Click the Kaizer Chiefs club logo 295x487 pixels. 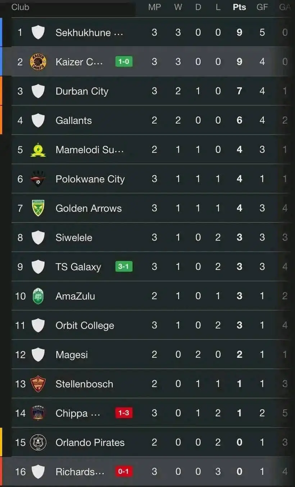(x=38, y=62)
